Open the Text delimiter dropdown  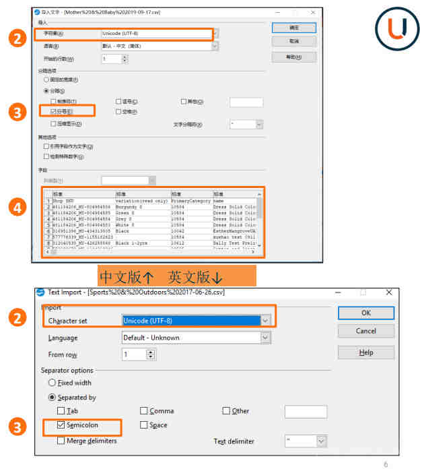click(x=321, y=441)
